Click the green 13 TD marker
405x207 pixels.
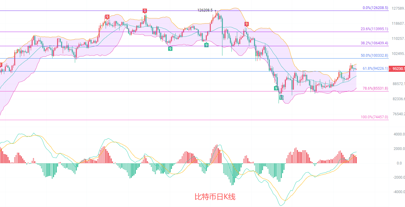point(281,98)
